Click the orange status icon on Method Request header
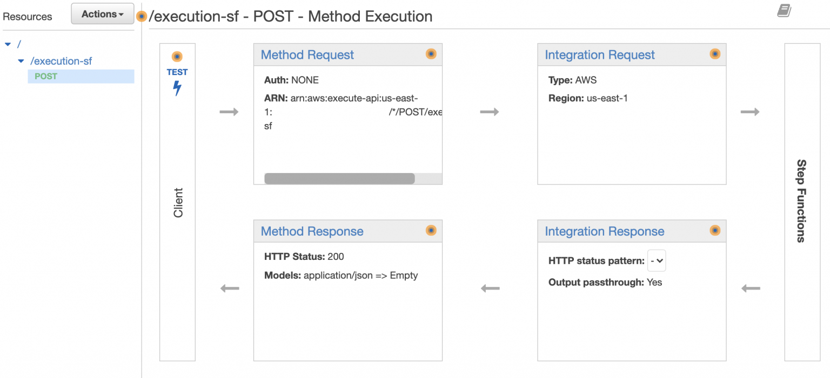This screenshot has height=378, width=830. point(431,54)
